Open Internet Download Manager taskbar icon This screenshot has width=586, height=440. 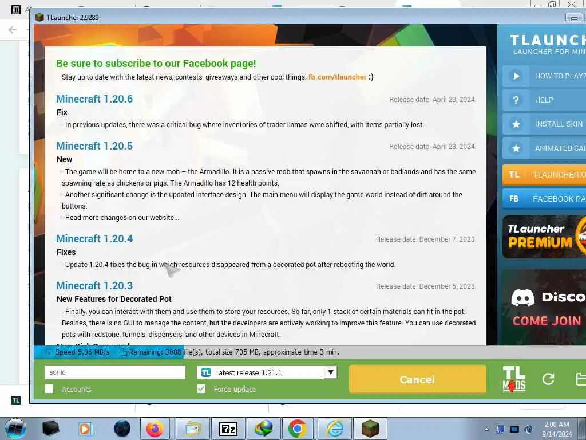click(264, 429)
